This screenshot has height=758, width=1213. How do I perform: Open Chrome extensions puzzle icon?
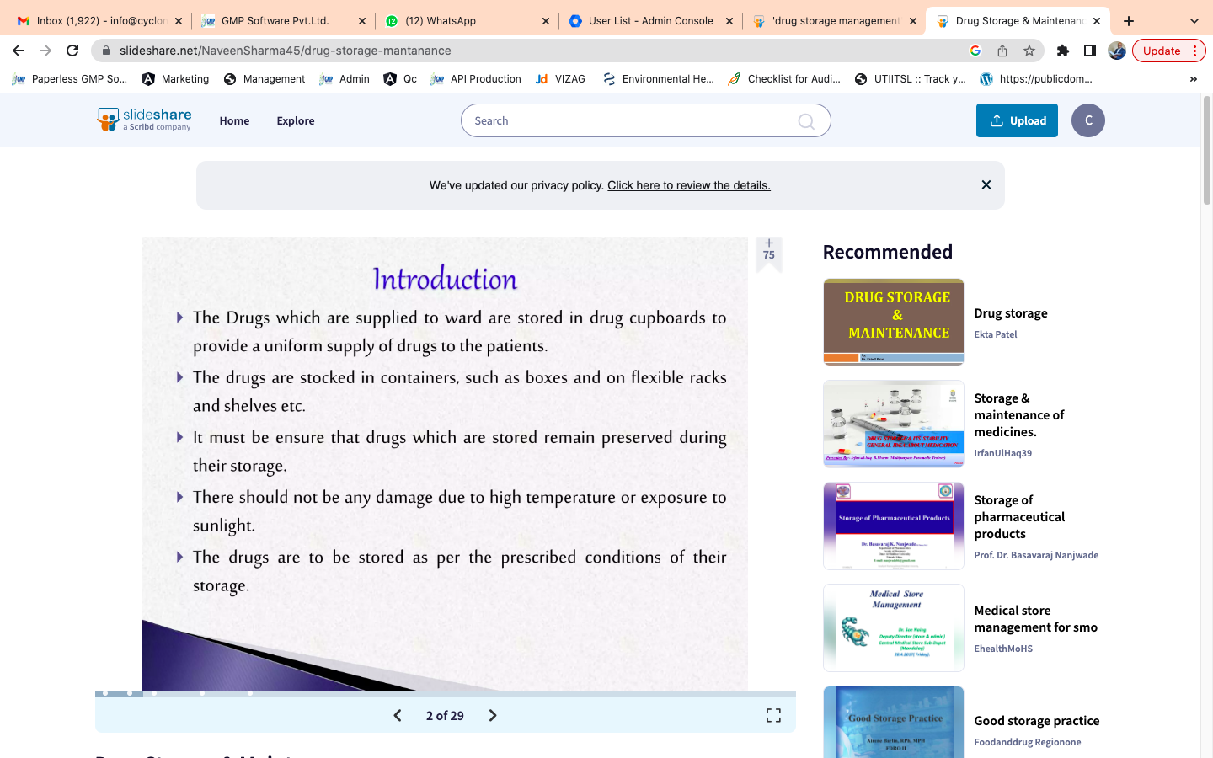tap(1062, 51)
